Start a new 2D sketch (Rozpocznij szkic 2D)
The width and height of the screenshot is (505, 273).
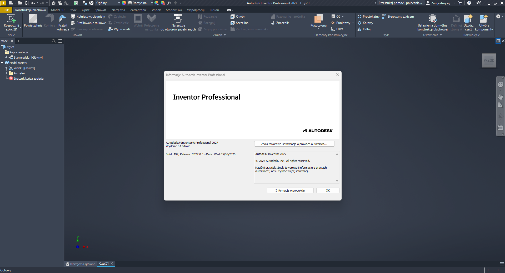11,23
